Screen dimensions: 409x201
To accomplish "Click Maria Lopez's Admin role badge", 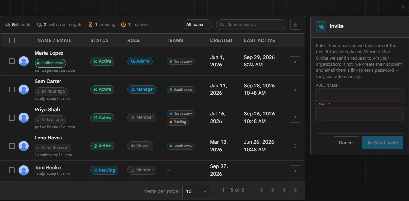I will click(140, 61).
